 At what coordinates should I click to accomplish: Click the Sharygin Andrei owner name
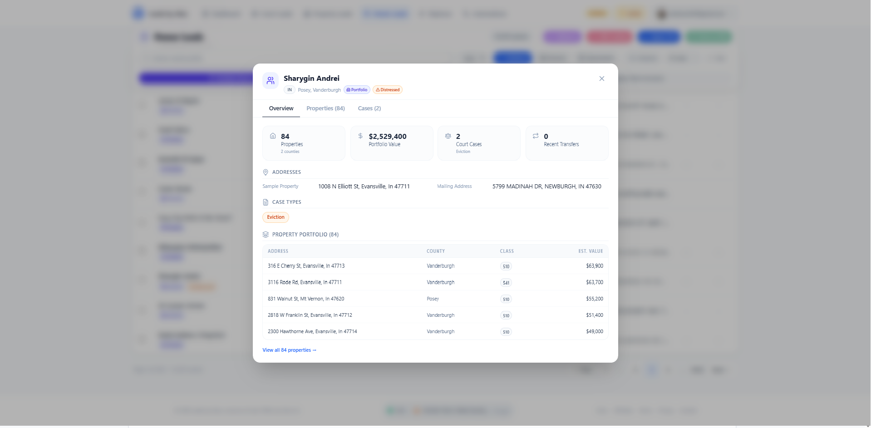[x=311, y=79]
